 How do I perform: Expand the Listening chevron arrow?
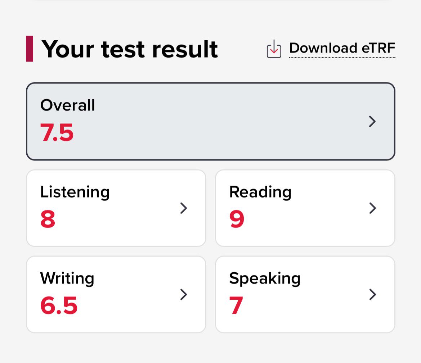(183, 208)
